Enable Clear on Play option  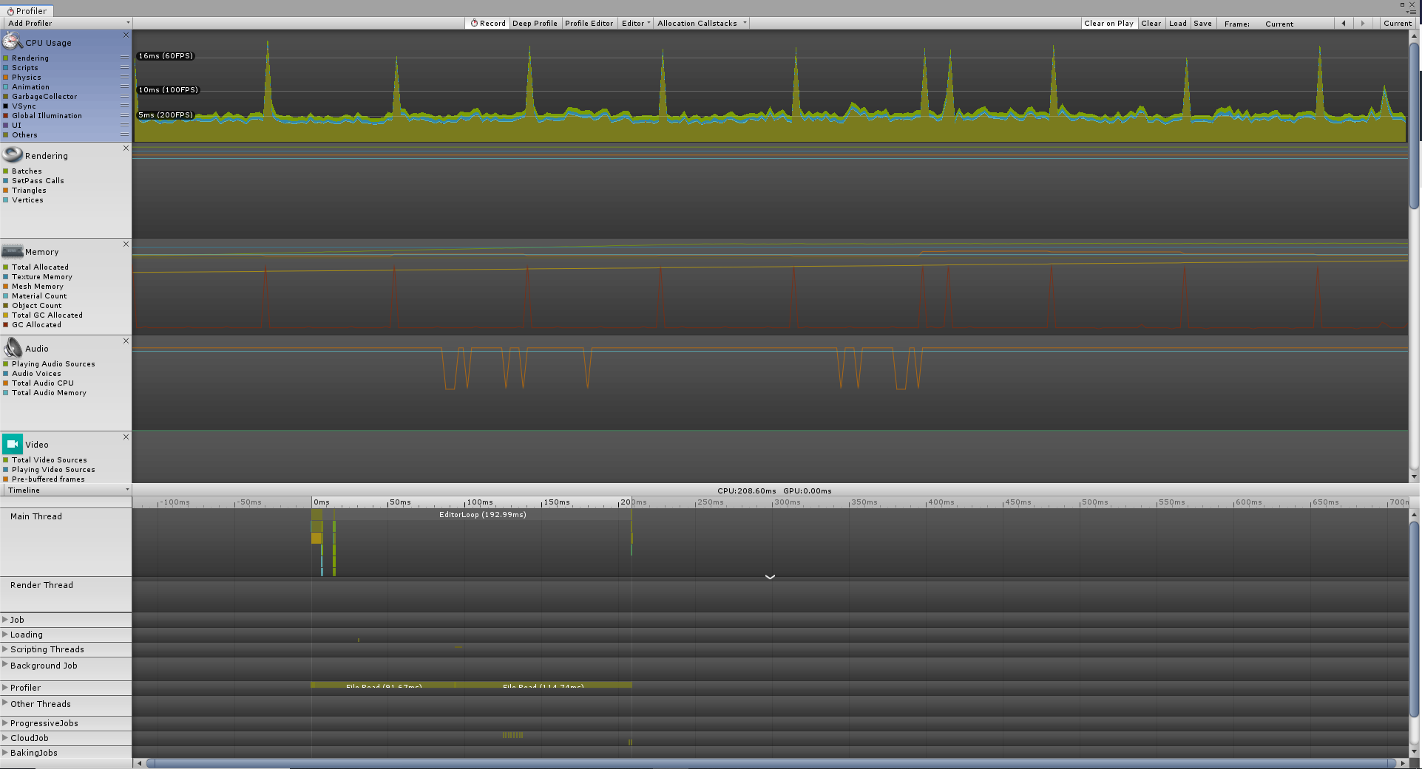tap(1108, 24)
